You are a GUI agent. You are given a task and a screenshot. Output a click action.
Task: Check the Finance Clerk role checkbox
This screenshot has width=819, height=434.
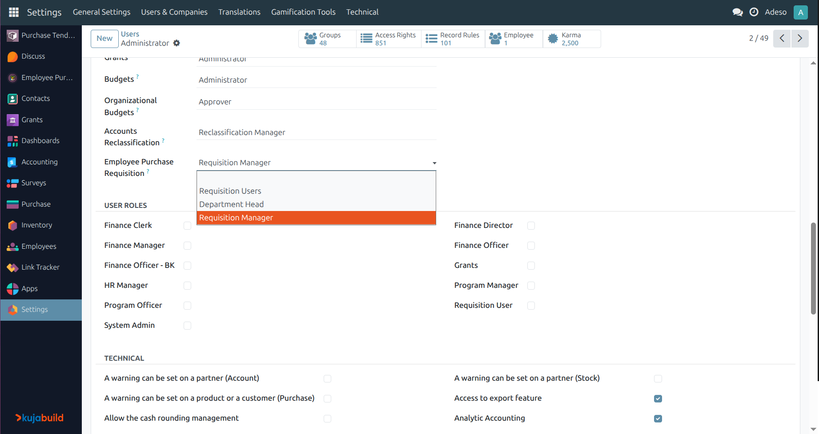tap(188, 226)
